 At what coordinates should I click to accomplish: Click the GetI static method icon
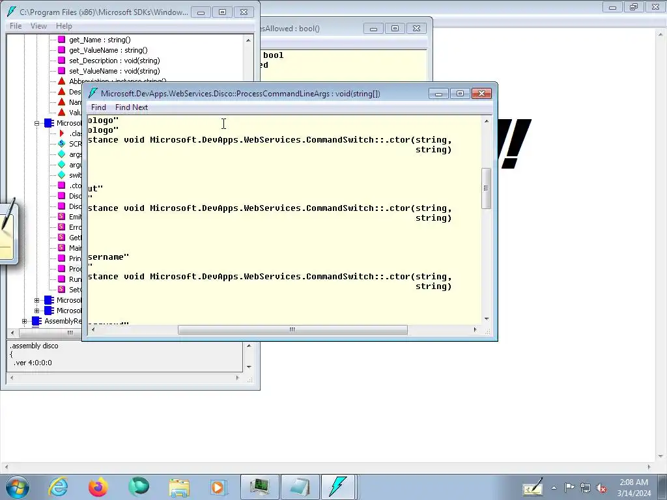(x=62, y=238)
